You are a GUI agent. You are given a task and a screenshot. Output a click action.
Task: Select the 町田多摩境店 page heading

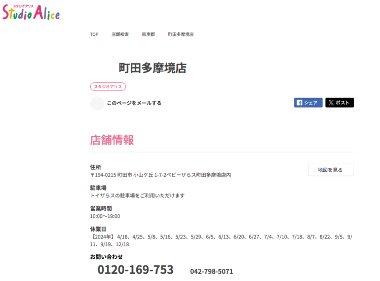click(x=153, y=68)
